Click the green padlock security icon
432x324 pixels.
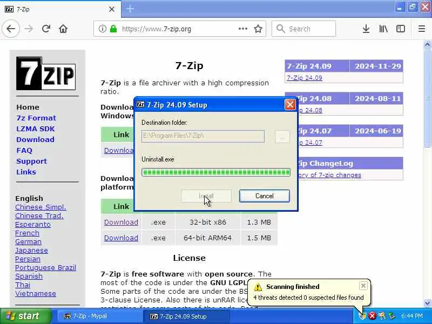(x=113, y=29)
